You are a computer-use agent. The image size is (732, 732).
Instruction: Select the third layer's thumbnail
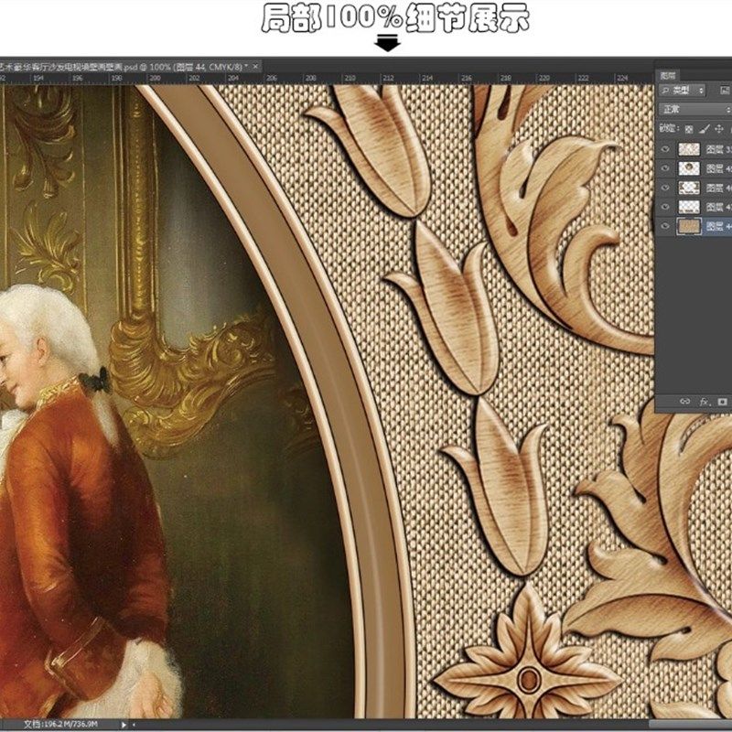click(689, 188)
